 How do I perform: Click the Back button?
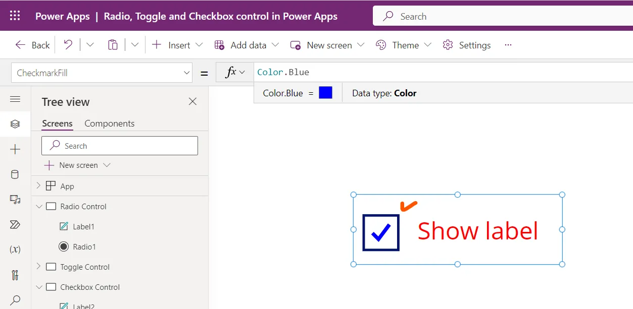tap(32, 45)
